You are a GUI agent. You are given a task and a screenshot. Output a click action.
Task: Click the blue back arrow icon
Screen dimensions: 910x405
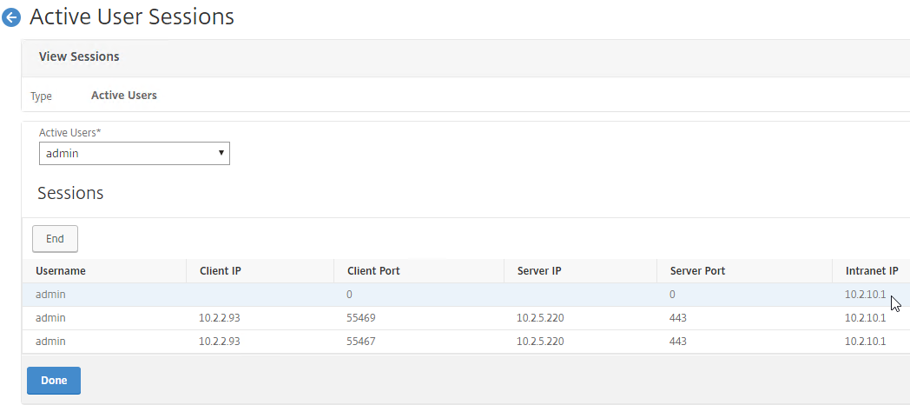pos(11,17)
